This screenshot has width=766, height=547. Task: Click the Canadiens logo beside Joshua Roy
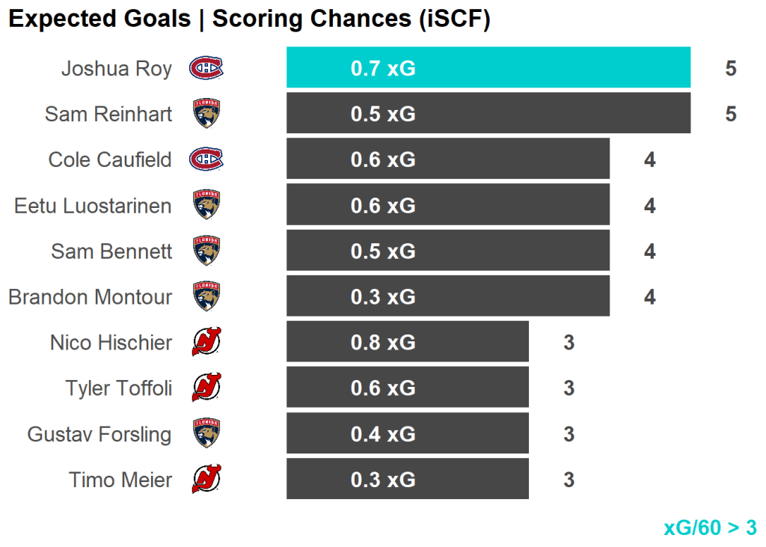point(206,69)
